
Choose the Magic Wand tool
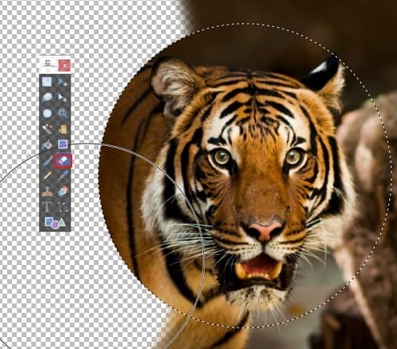[x=47, y=128]
